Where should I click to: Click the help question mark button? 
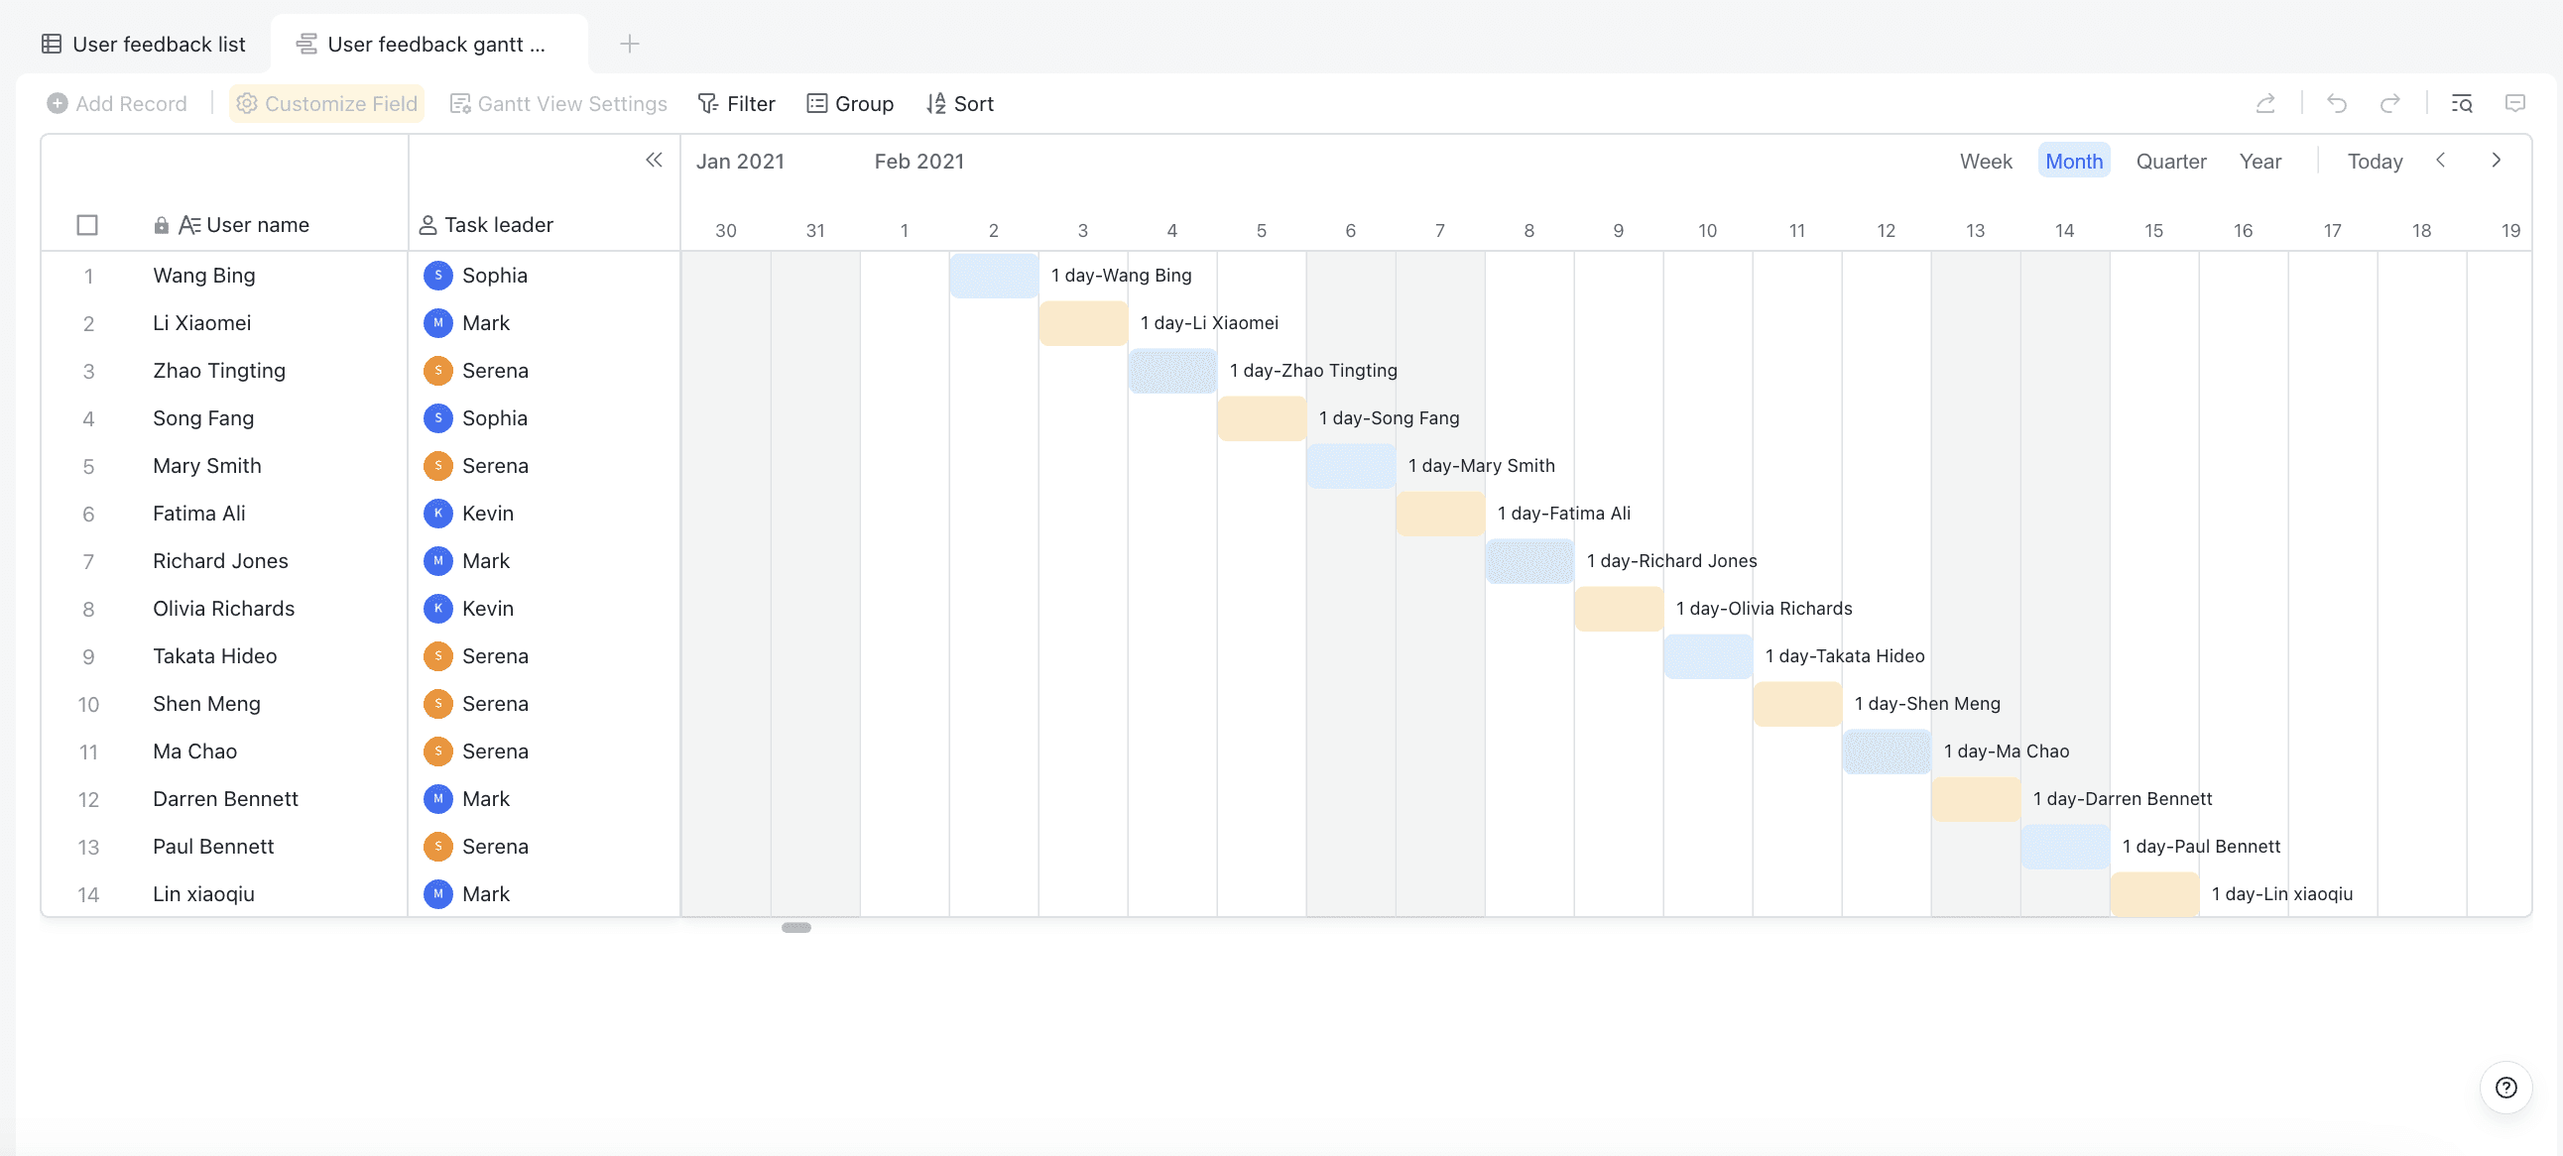click(2505, 1088)
